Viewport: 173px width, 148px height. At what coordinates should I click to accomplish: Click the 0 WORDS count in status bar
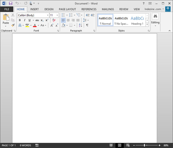click(x=25, y=145)
